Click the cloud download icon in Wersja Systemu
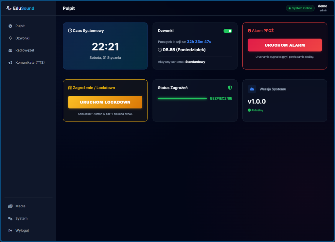Screen dimensions: 335x242 (252, 89)
